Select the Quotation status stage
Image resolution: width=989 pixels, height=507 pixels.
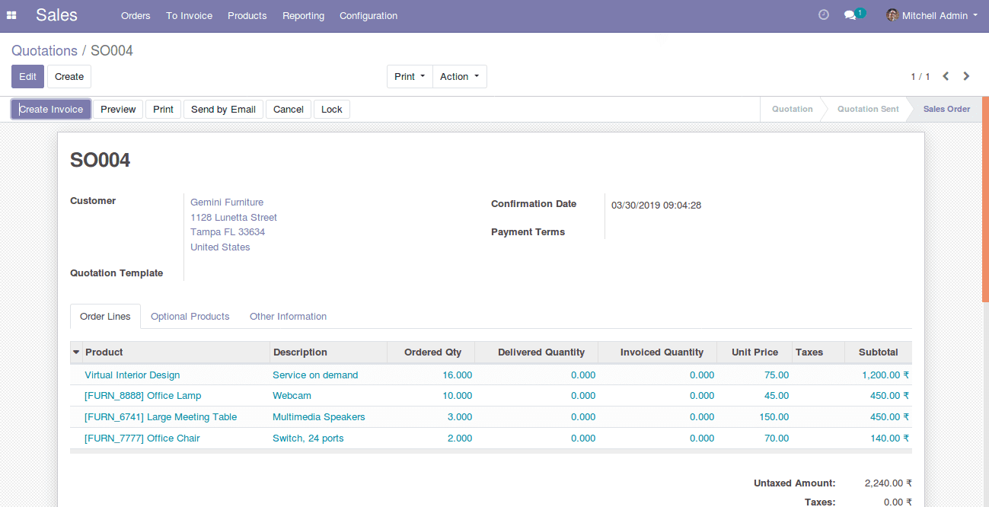click(x=792, y=110)
